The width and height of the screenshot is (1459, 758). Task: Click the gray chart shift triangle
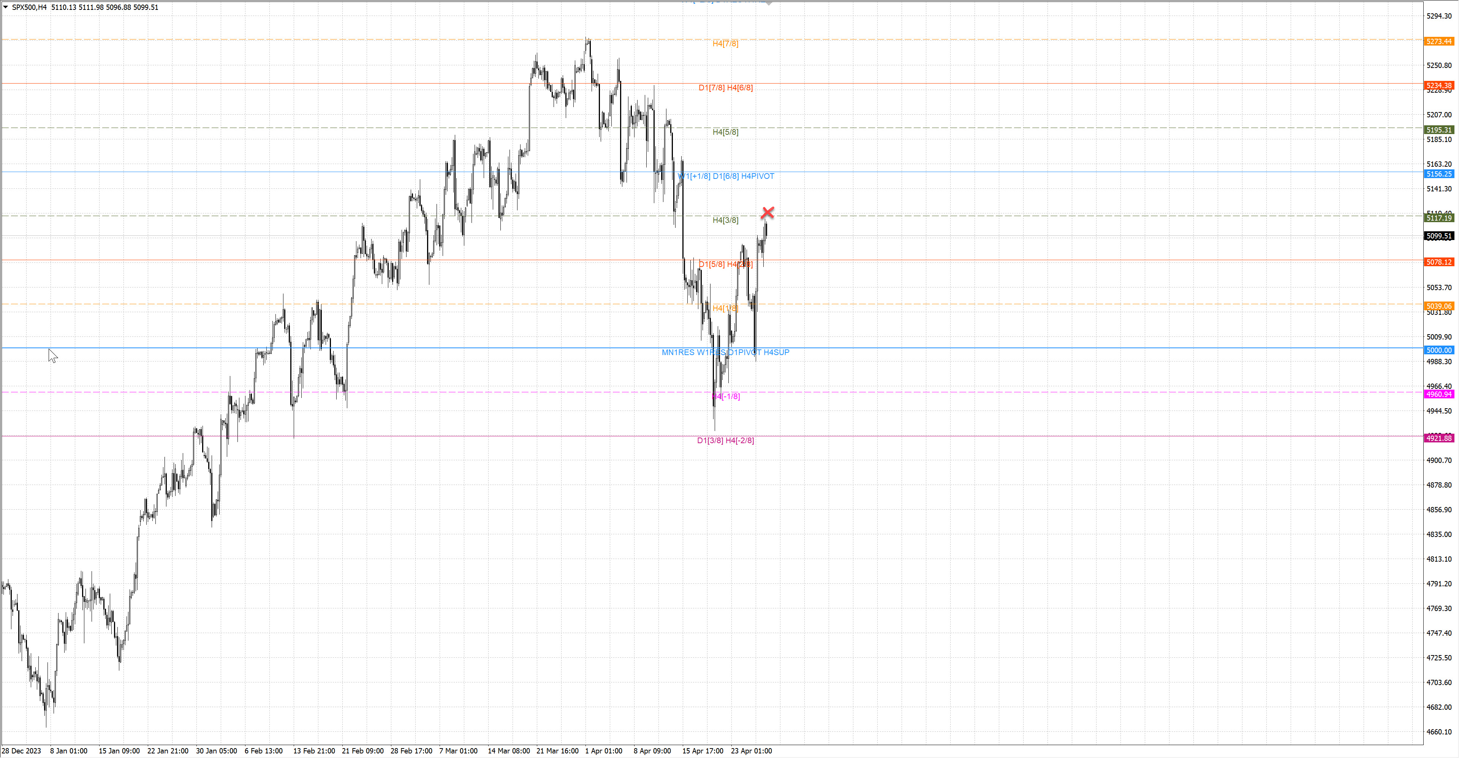click(x=769, y=3)
